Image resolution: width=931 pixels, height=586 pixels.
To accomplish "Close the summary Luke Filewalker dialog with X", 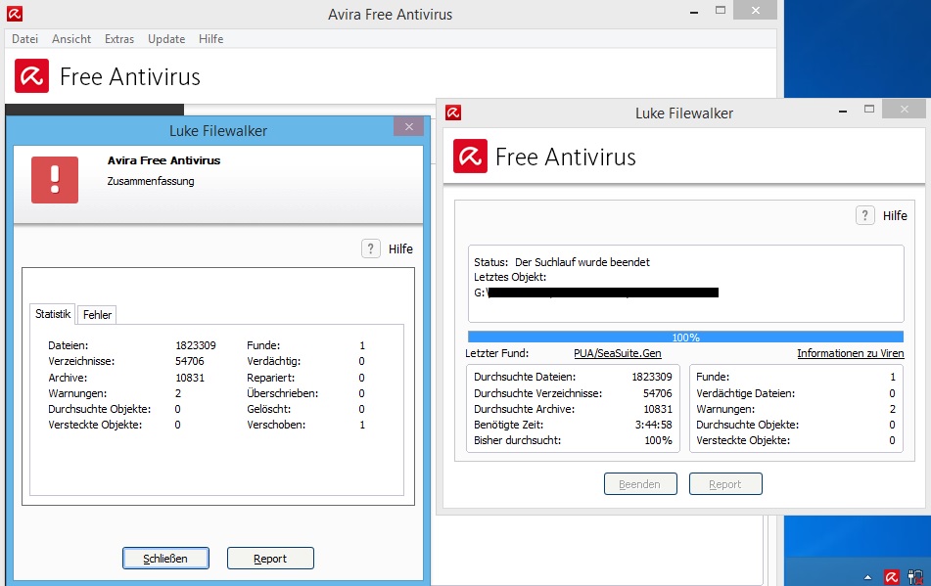I will (408, 126).
